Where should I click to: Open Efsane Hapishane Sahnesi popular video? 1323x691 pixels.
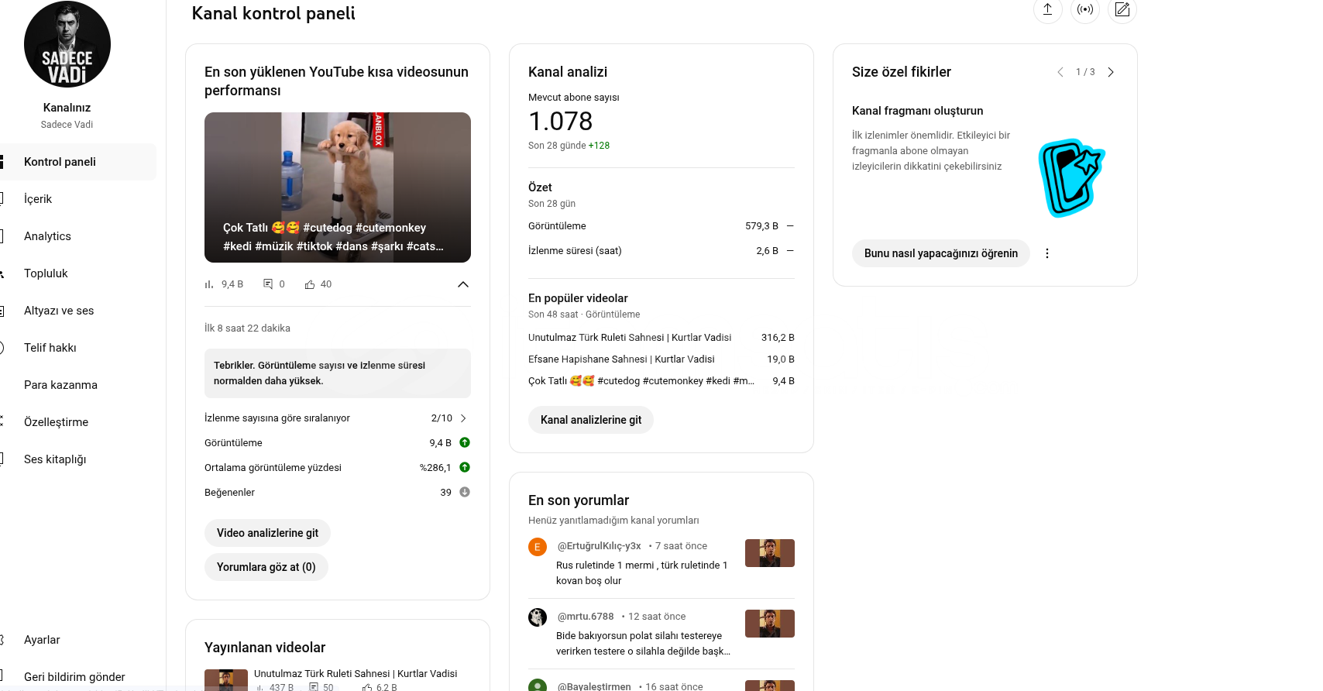(x=621, y=359)
